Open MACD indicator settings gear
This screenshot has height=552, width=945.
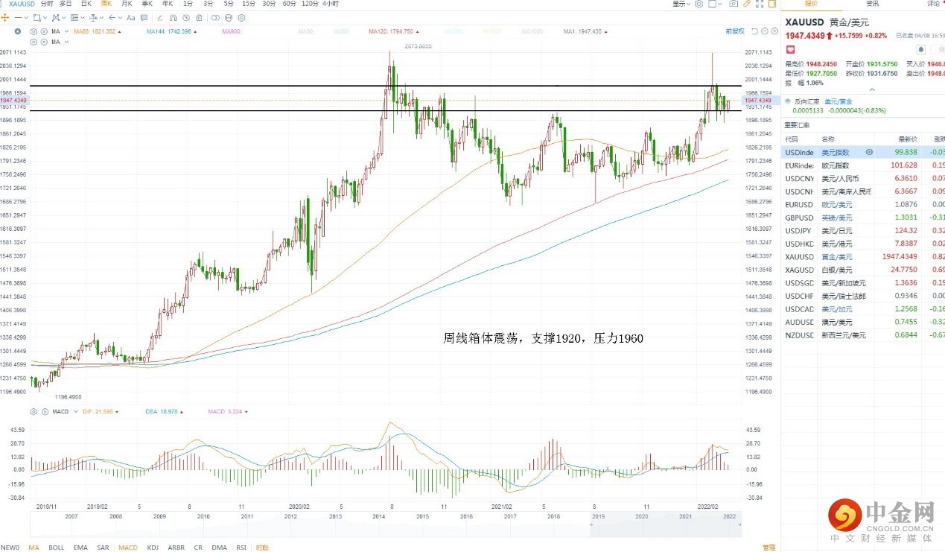34,411
